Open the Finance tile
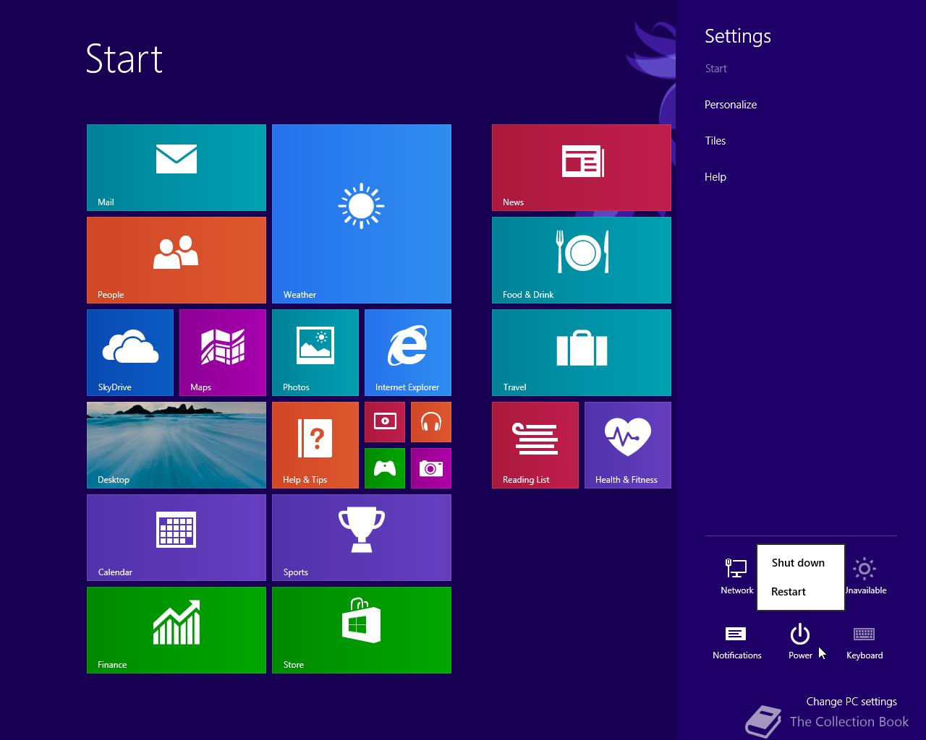This screenshot has width=926, height=740. 177,630
